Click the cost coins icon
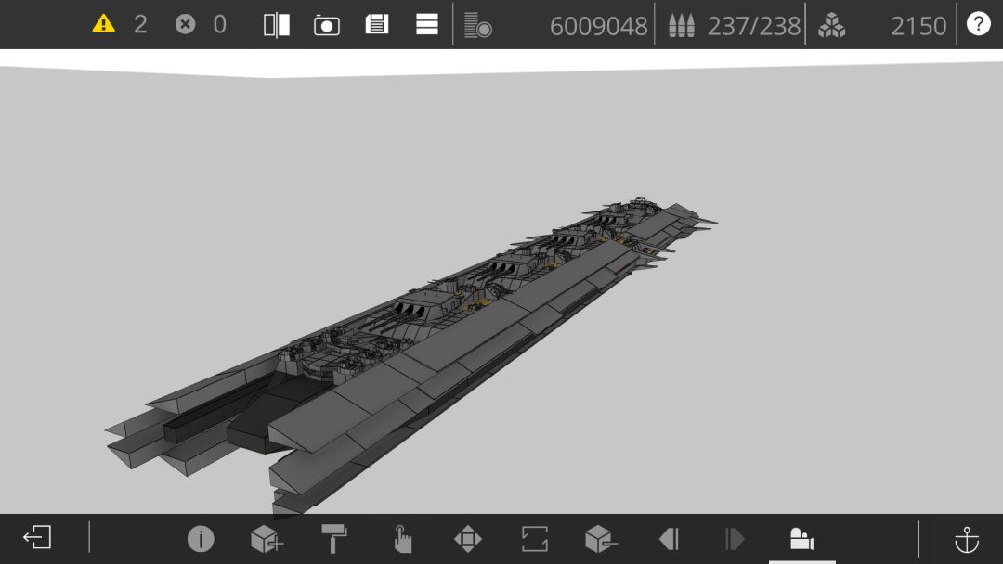 tap(478, 26)
